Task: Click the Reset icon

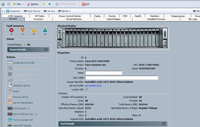Action: point(10,91)
